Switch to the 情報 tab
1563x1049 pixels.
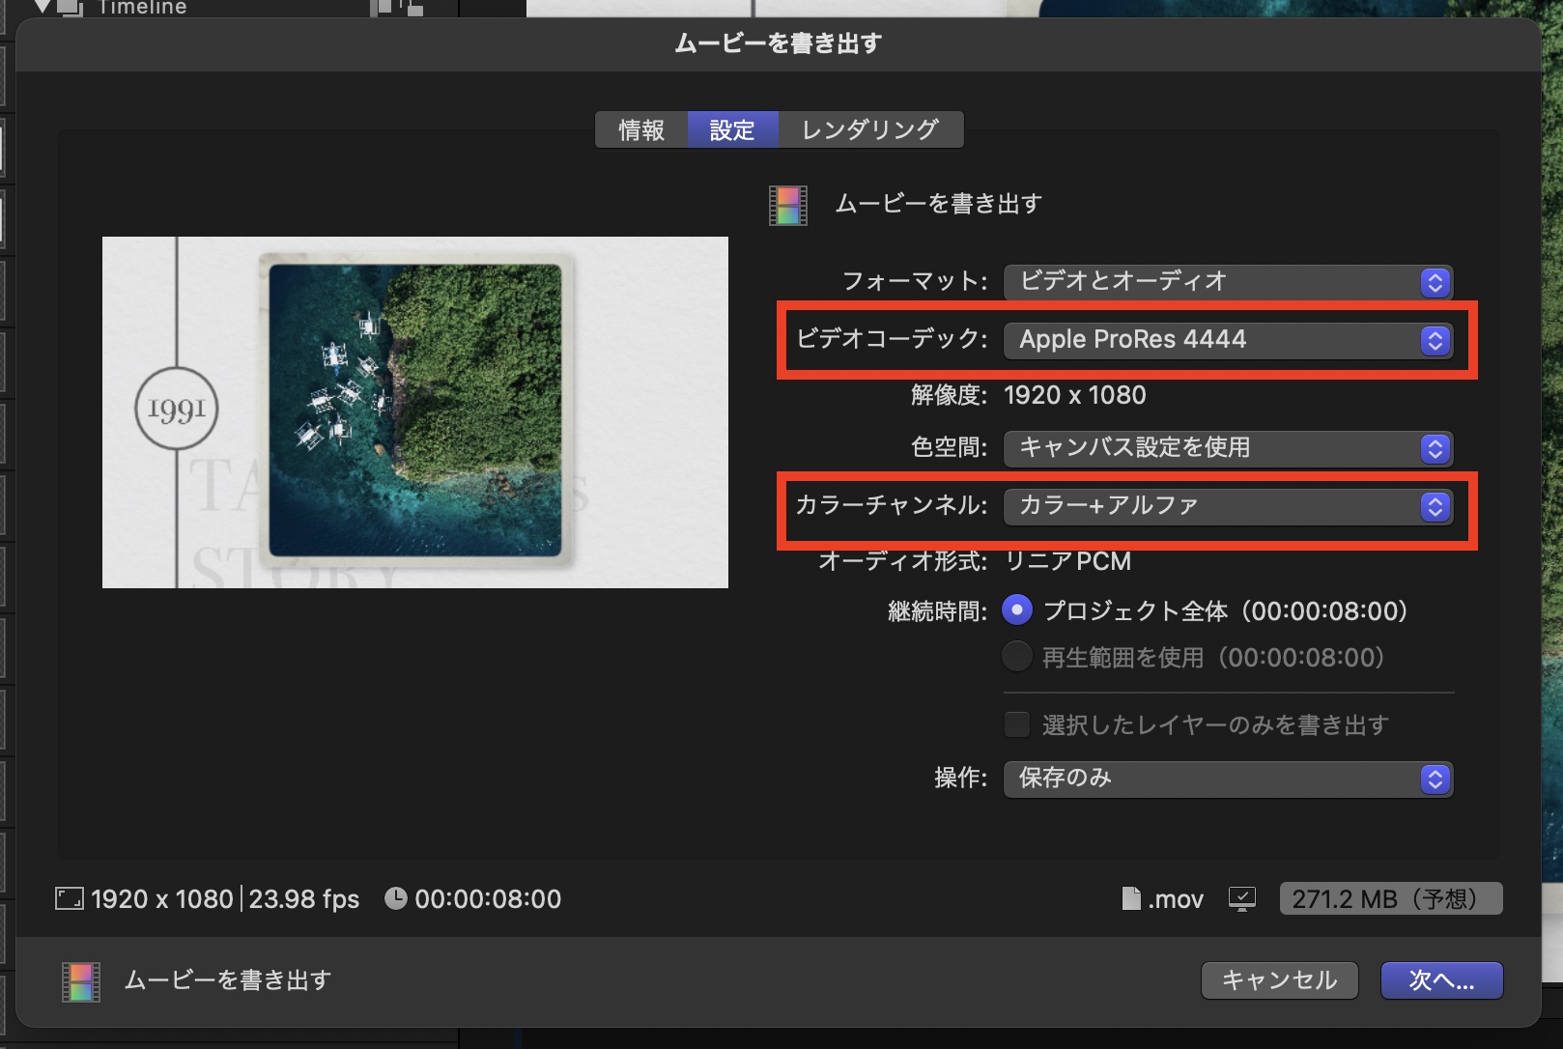[x=641, y=129]
